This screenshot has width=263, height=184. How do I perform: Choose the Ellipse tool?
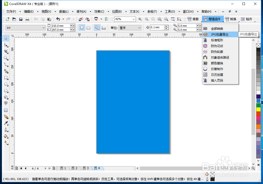click(x=6, y=84)
